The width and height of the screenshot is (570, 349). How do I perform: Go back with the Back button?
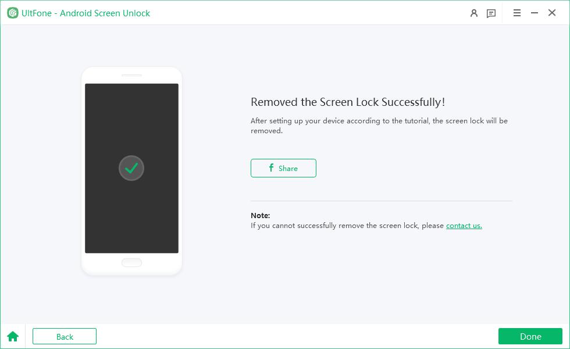tap(65, 336)
